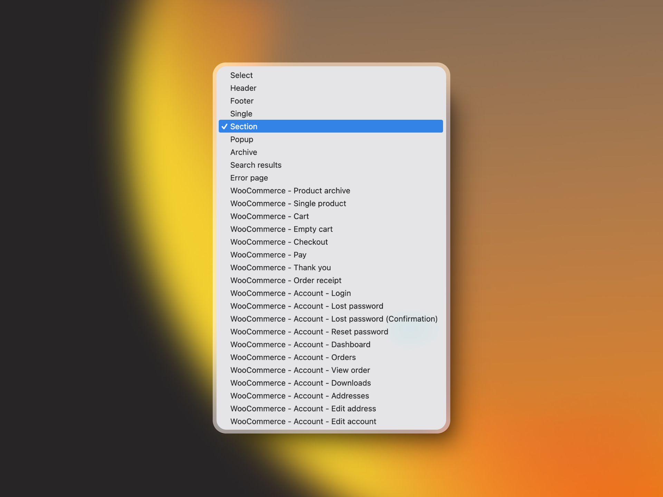Pick the Single option

click(x=331, y=114)
